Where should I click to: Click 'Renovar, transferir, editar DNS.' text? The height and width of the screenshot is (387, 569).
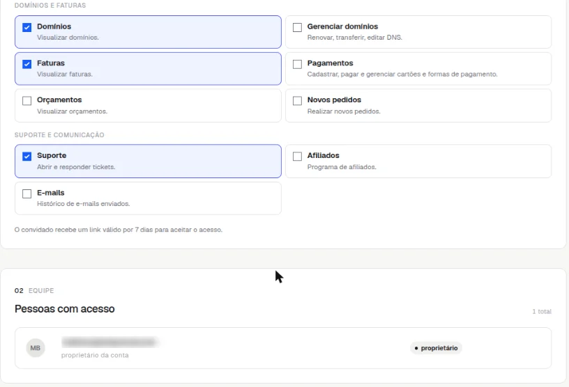click(x=354, y=38)
